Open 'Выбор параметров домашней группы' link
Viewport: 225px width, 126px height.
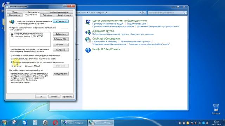[x=123, y=34]
